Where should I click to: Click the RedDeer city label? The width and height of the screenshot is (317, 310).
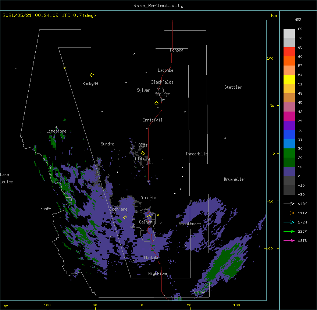[x=162, y=94]
